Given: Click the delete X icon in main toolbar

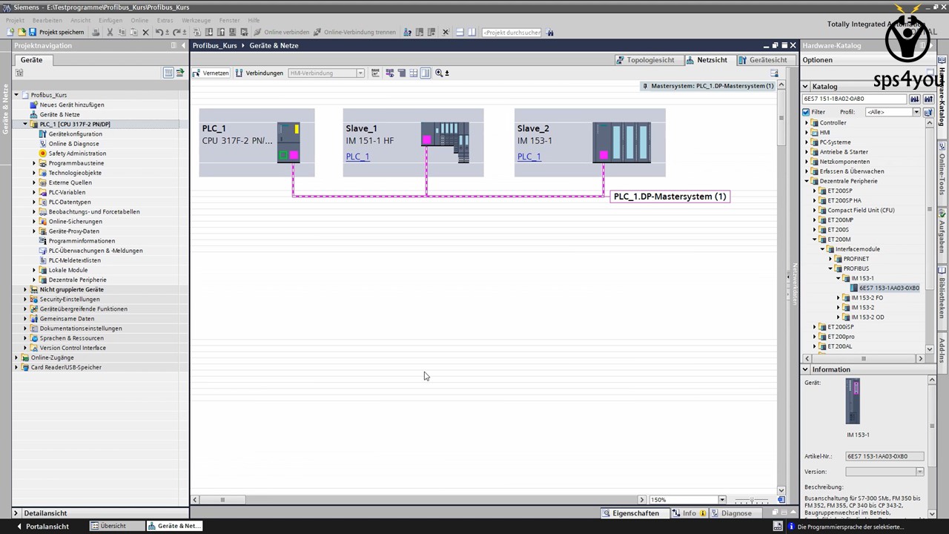Looking at the screenshot, I should 145,33.
